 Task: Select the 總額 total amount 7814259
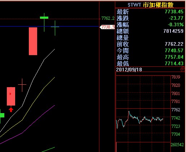click(x=173, y=31)
